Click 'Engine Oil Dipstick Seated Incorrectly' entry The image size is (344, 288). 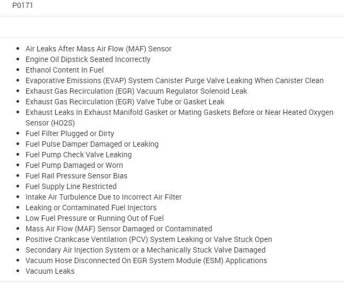coord(88,59)
